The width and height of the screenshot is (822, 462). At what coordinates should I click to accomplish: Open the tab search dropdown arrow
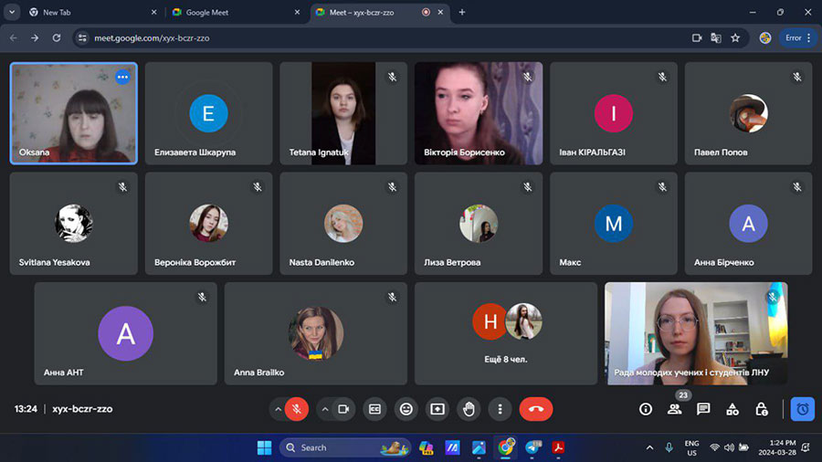[x=12, y=12]
